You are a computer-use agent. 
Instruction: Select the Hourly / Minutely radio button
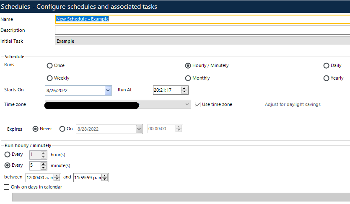click(188, 66)
